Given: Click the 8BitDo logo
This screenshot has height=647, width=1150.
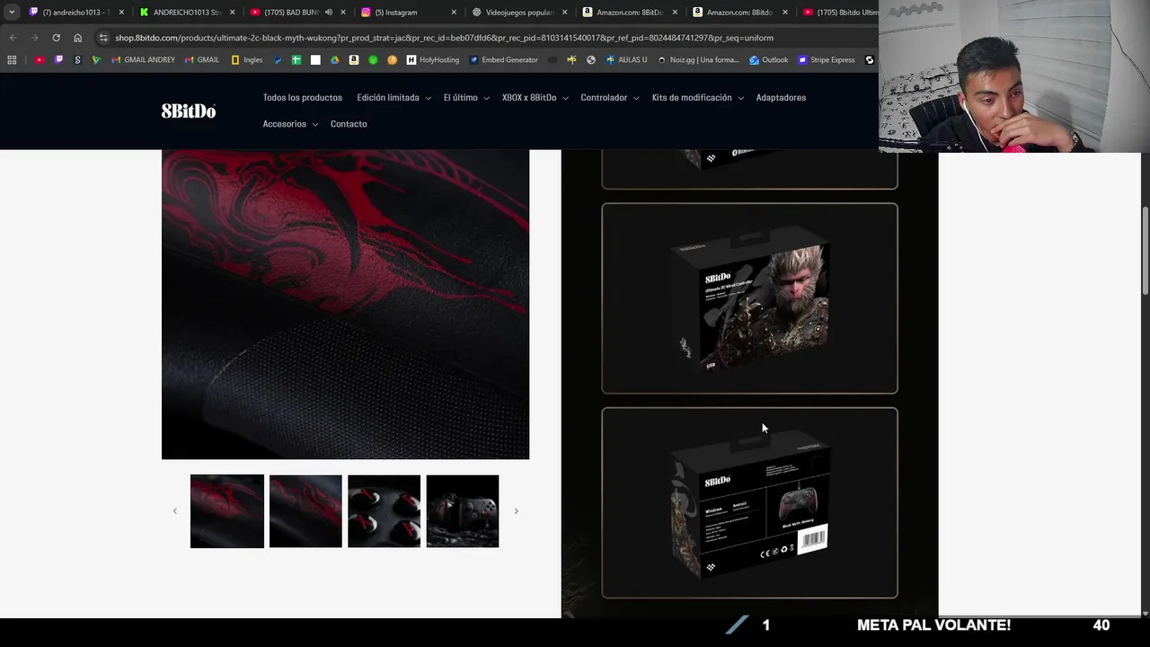Looking at the screenshot, I should [x=189, y=111].
